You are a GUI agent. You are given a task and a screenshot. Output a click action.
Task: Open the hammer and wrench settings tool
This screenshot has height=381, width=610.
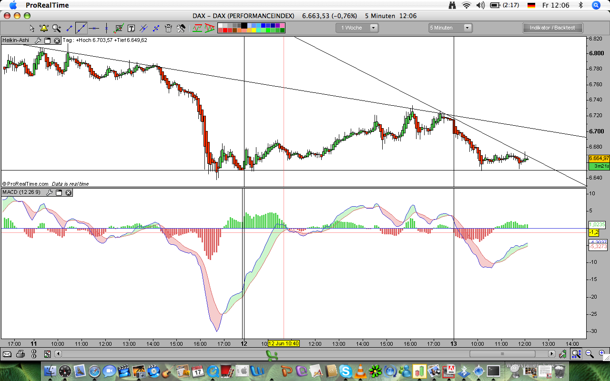tap(181, 28)
